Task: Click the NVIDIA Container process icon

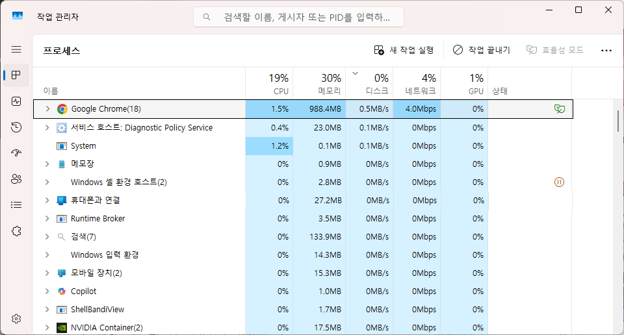Action: (62, 327)
